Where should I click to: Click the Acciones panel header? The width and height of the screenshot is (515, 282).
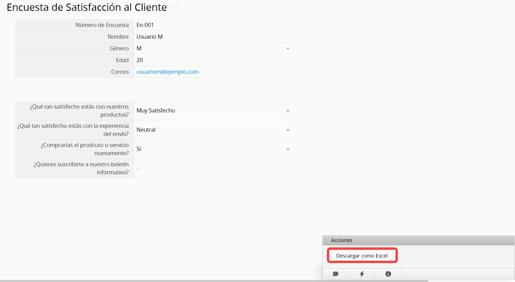pyautogui.click(x=418, y=240)
